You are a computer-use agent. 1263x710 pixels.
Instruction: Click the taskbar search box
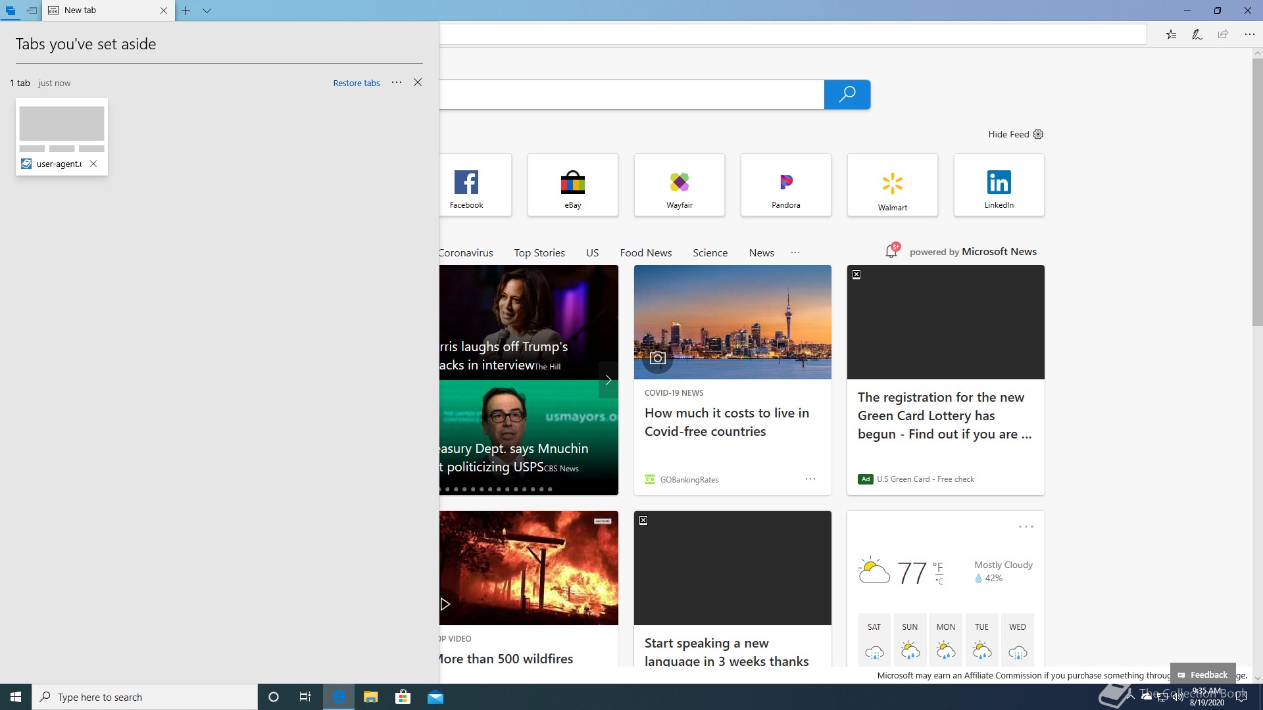click(x=145, y=697)
